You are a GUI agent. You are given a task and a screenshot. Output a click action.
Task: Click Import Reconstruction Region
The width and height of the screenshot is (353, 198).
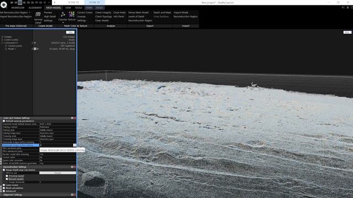coord(16,16)
